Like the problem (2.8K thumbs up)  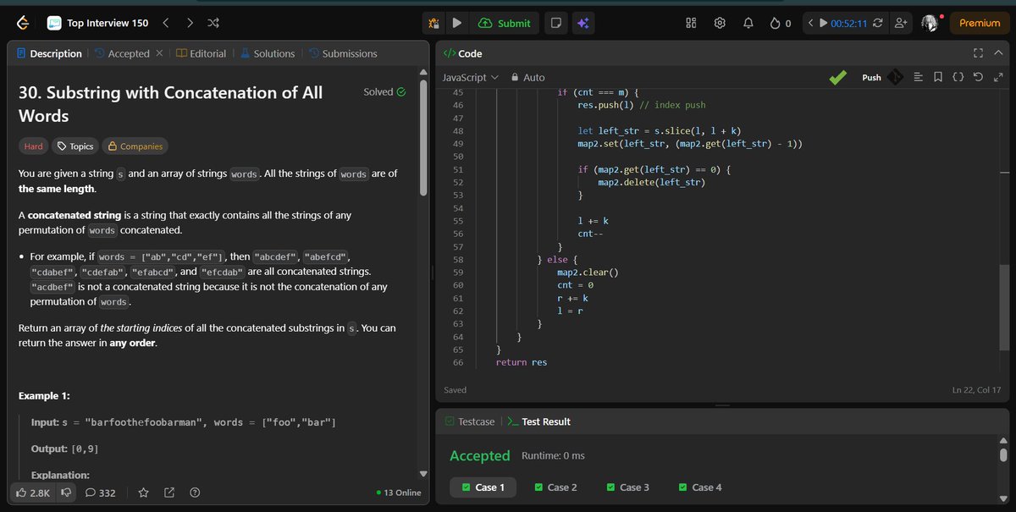(x=32, y=493)
